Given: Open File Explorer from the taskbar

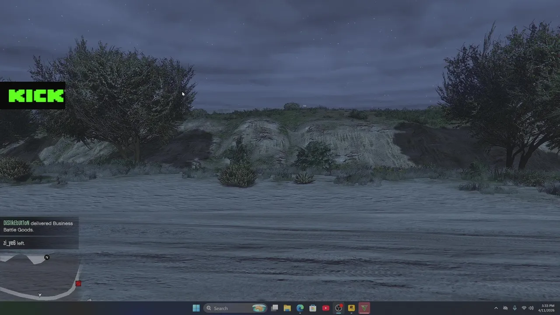Looking at the screenshot, I should click(287, 308).
